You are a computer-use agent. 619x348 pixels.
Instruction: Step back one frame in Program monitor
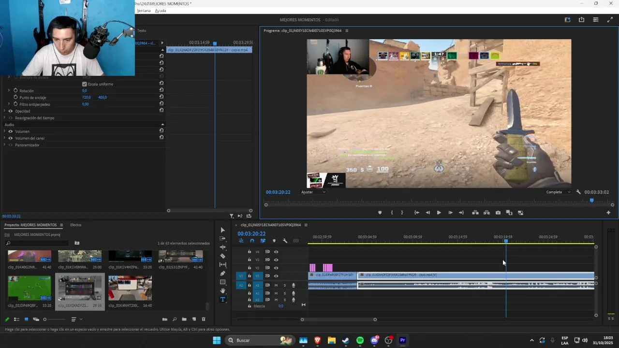[427, 213]
